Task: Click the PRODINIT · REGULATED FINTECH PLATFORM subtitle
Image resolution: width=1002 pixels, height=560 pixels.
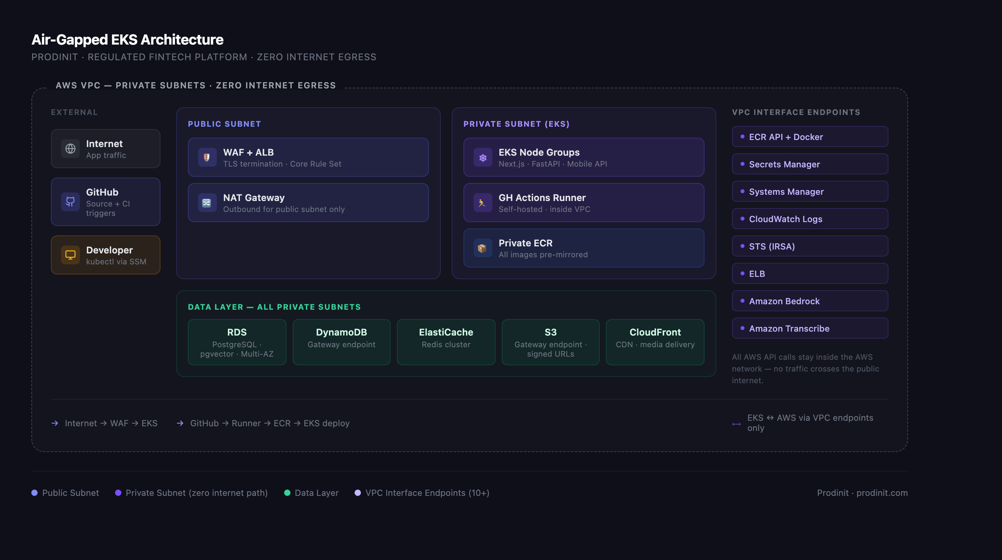Action: pos(204,57)
